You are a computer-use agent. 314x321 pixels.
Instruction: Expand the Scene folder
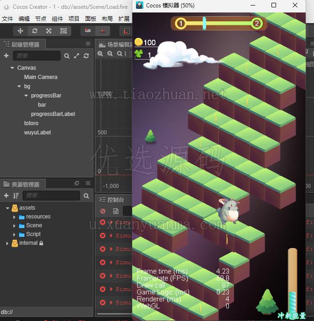point(14,226)
